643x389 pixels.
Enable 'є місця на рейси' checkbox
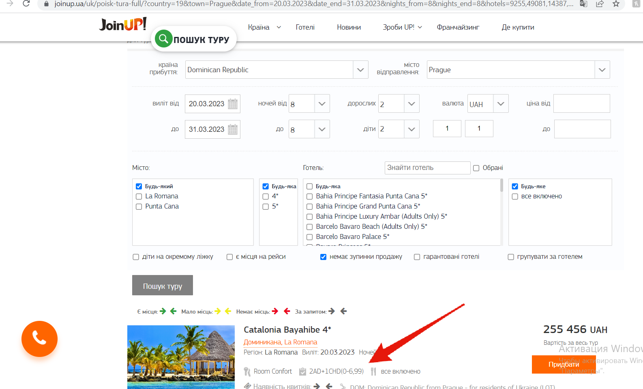tap(229, 257)
